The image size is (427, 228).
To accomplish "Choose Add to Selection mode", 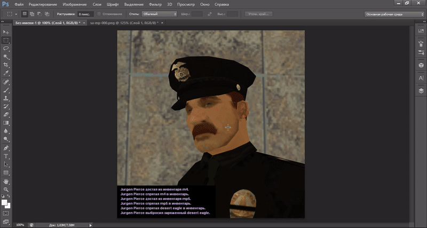I will click(x=32, y=14).
